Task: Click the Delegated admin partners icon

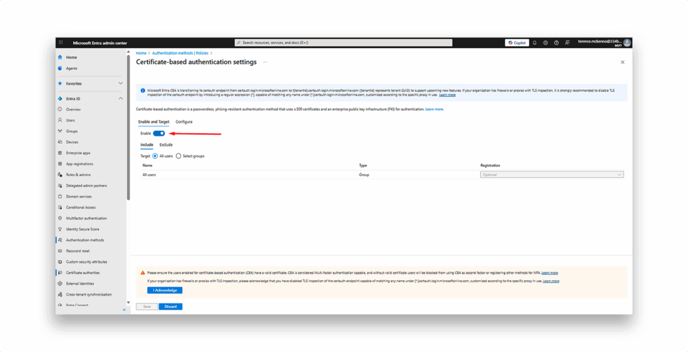Action: (60, 185)
